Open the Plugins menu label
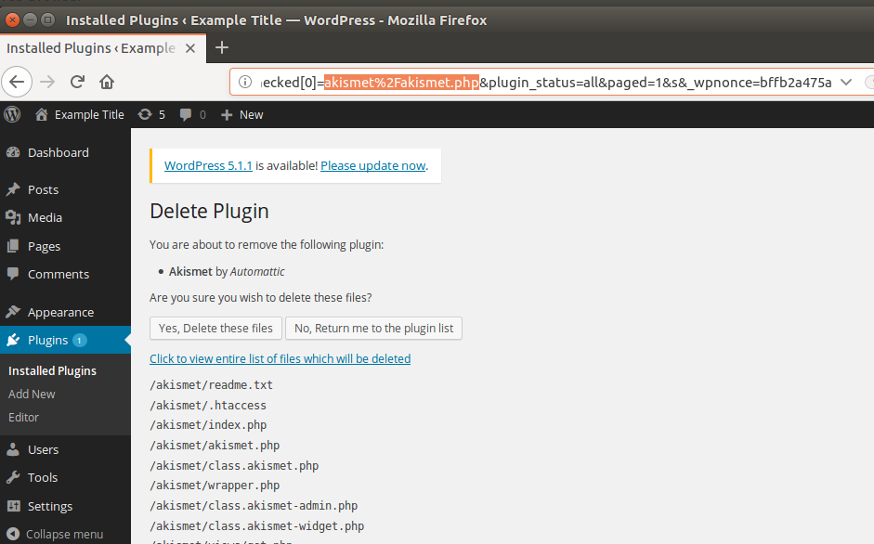The height and width of the screenshot is (544, 874). (x=48, y=340)
